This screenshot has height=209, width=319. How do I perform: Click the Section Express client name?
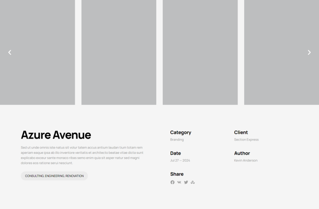coord(246,140)
